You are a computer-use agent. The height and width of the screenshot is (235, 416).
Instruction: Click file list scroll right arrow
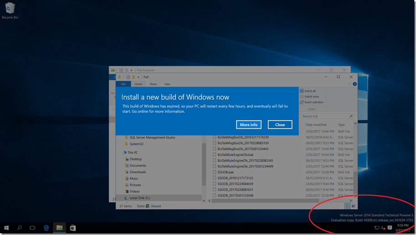click(x=351, y=201)
